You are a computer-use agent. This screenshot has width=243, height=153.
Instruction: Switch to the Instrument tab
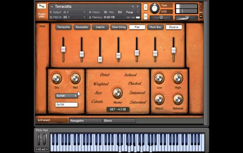coord(52,120)
